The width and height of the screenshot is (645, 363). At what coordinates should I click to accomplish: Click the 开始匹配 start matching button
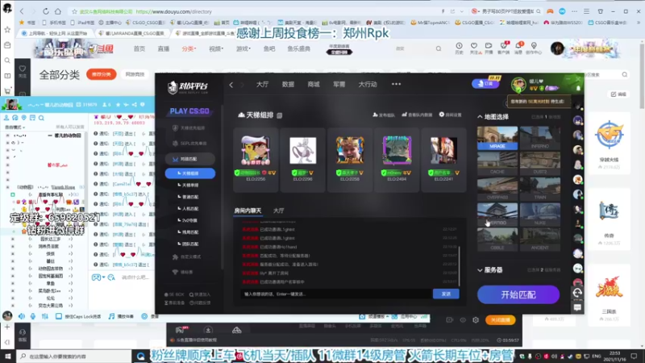tap(518, 294)
